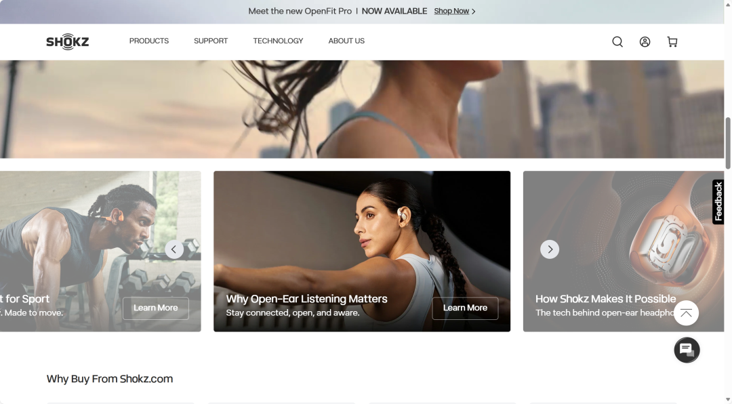Viewport: 732px width, 404px height.
Task: Expand the Support menu
Action: click(211, 41)
